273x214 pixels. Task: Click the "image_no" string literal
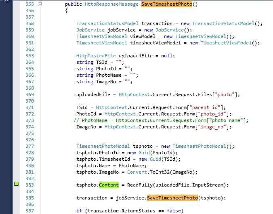click(215, 127)
